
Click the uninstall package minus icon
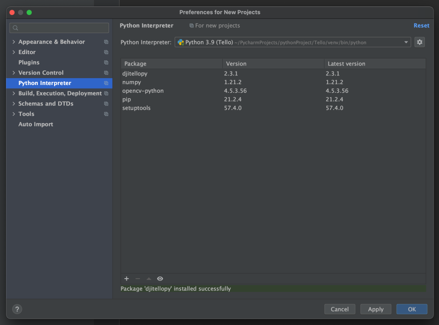point(138,279)
